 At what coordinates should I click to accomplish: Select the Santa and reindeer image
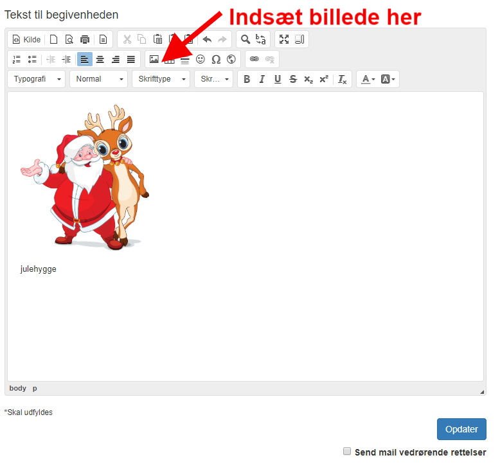(x=84, y=177)
